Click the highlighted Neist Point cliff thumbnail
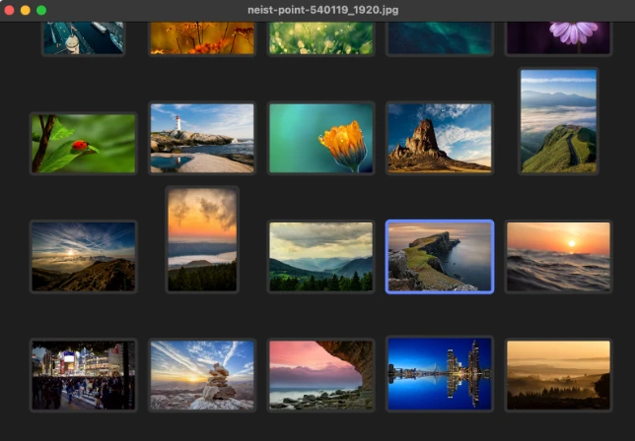This screenshot has width=635, height=441. pos(440,256)
